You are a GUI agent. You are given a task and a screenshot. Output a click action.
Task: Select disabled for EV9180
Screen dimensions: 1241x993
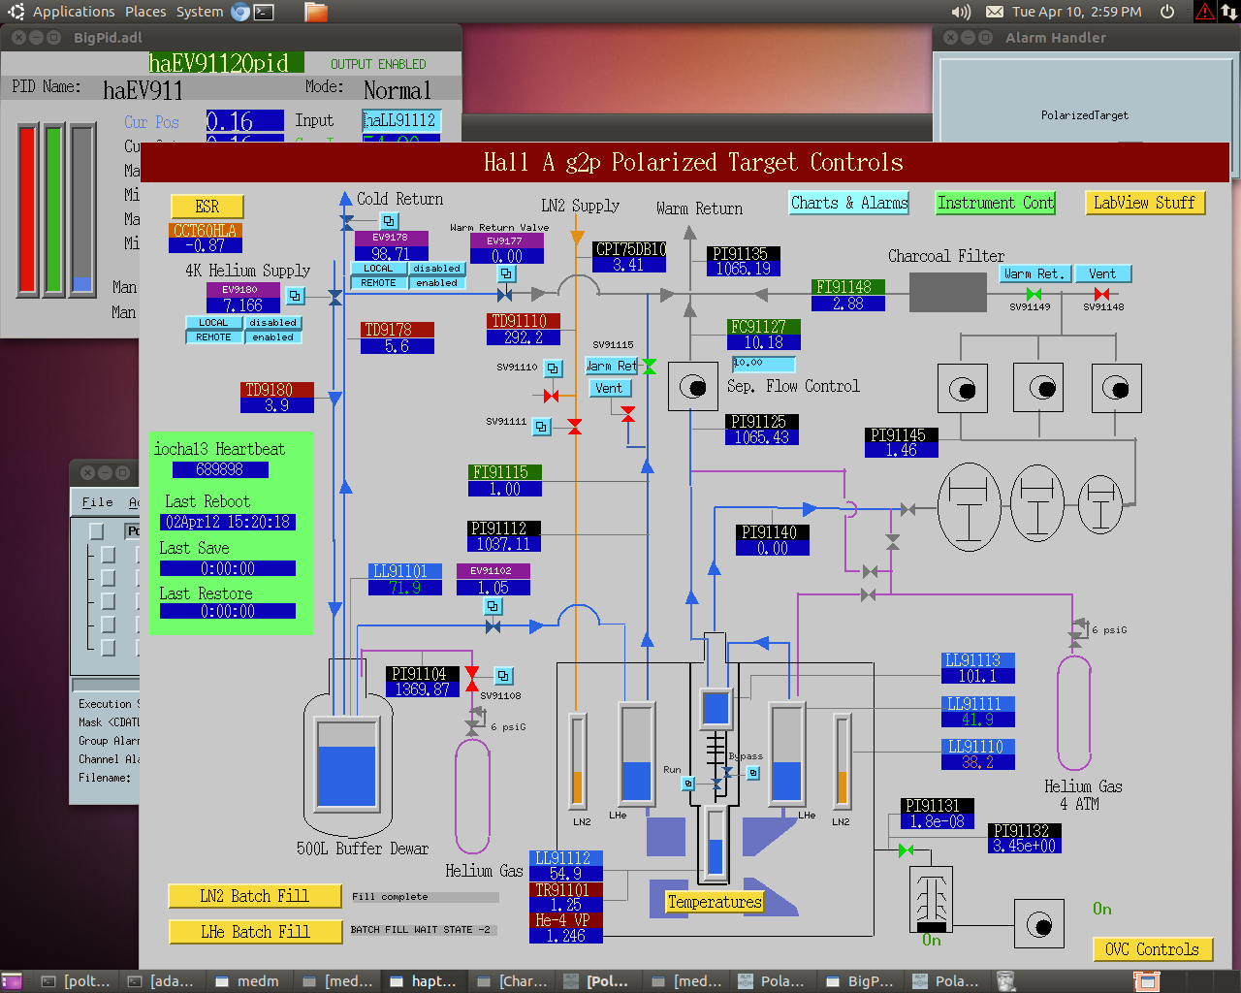pyautogui.click(x=273, y=323)
